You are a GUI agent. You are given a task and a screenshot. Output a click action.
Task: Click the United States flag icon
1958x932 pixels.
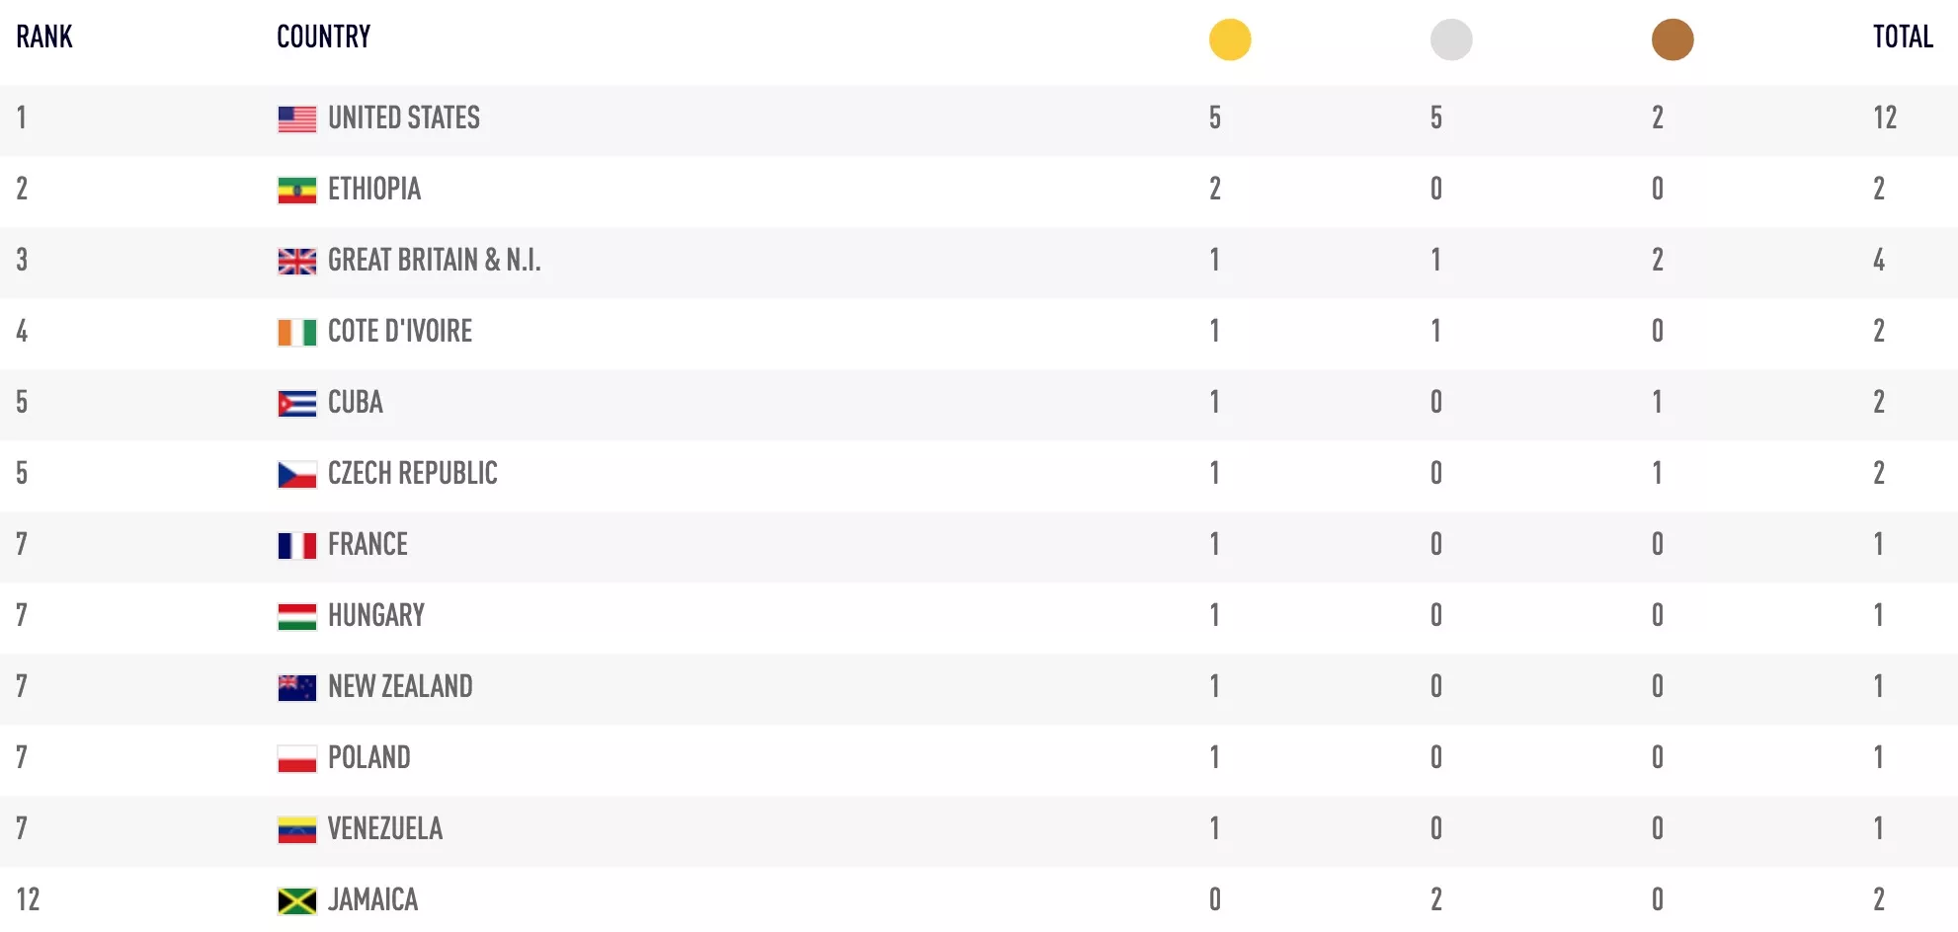coord(296,118)
